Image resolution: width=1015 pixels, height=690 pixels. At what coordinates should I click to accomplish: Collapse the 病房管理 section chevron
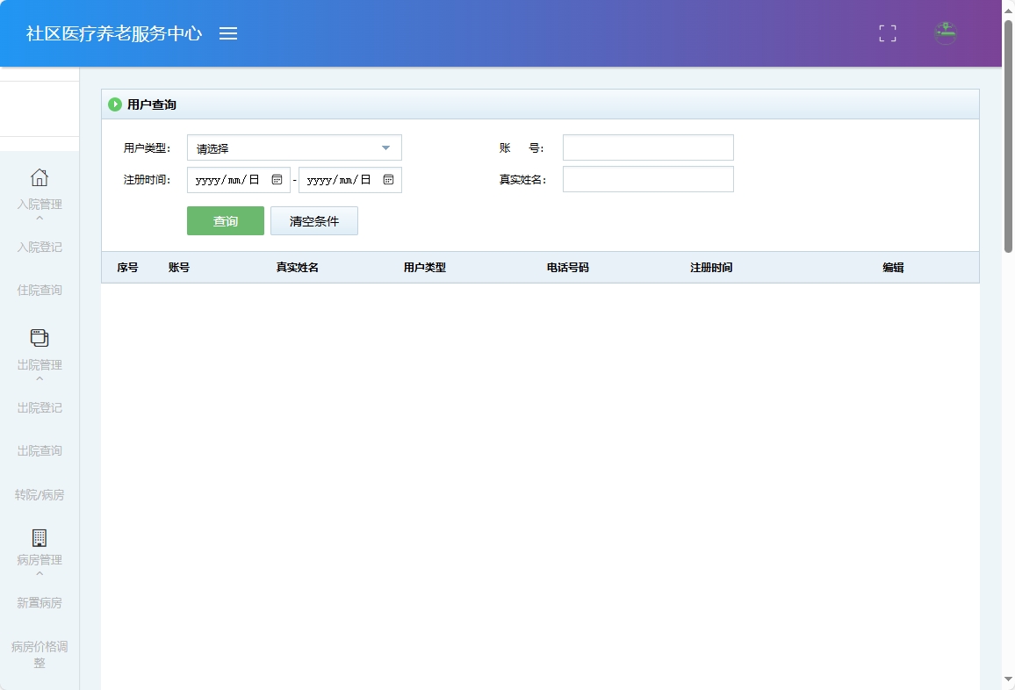pos(39,572)
